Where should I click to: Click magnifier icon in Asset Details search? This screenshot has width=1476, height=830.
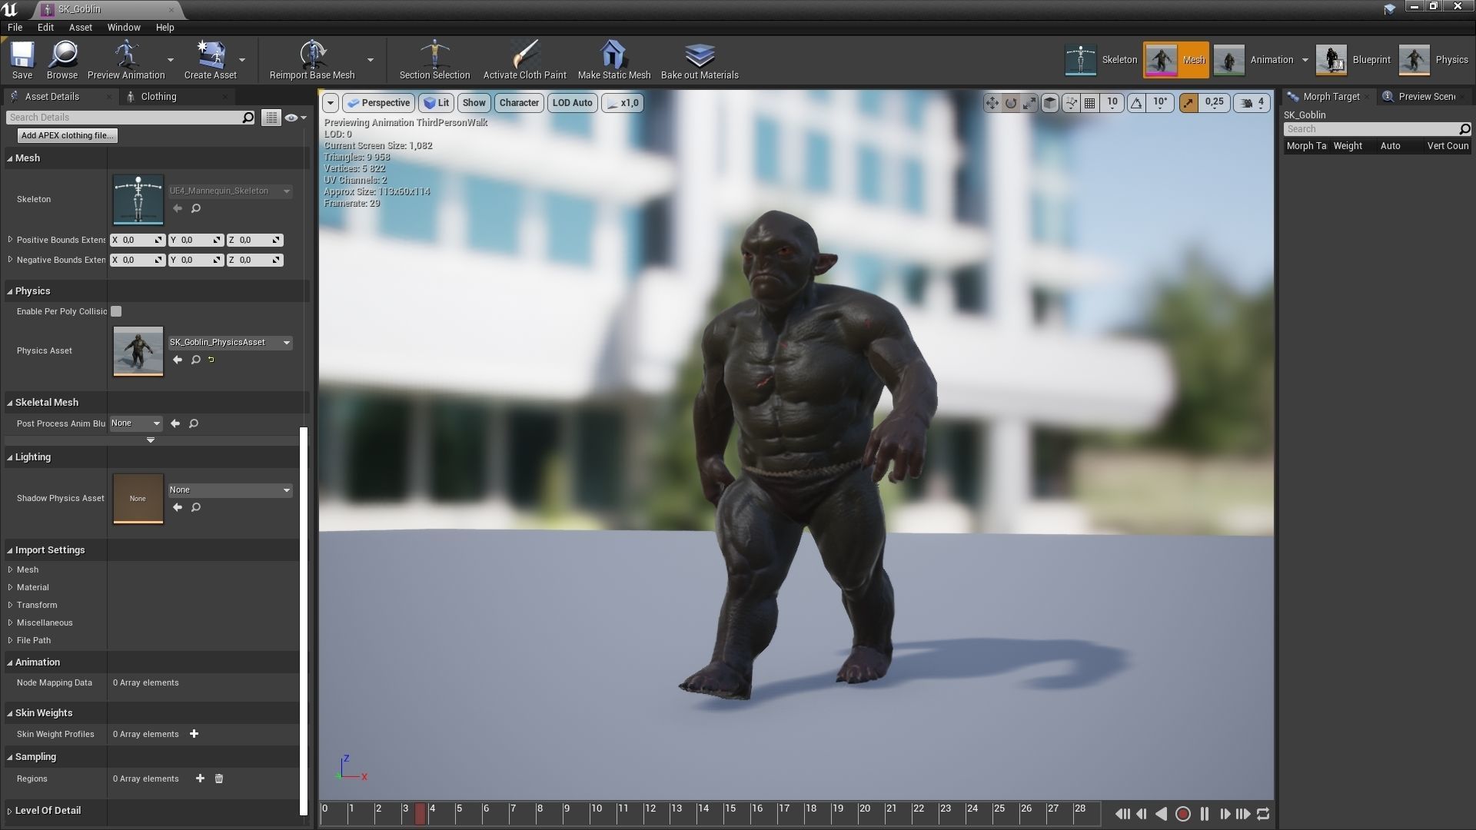(x=248, y=118)
